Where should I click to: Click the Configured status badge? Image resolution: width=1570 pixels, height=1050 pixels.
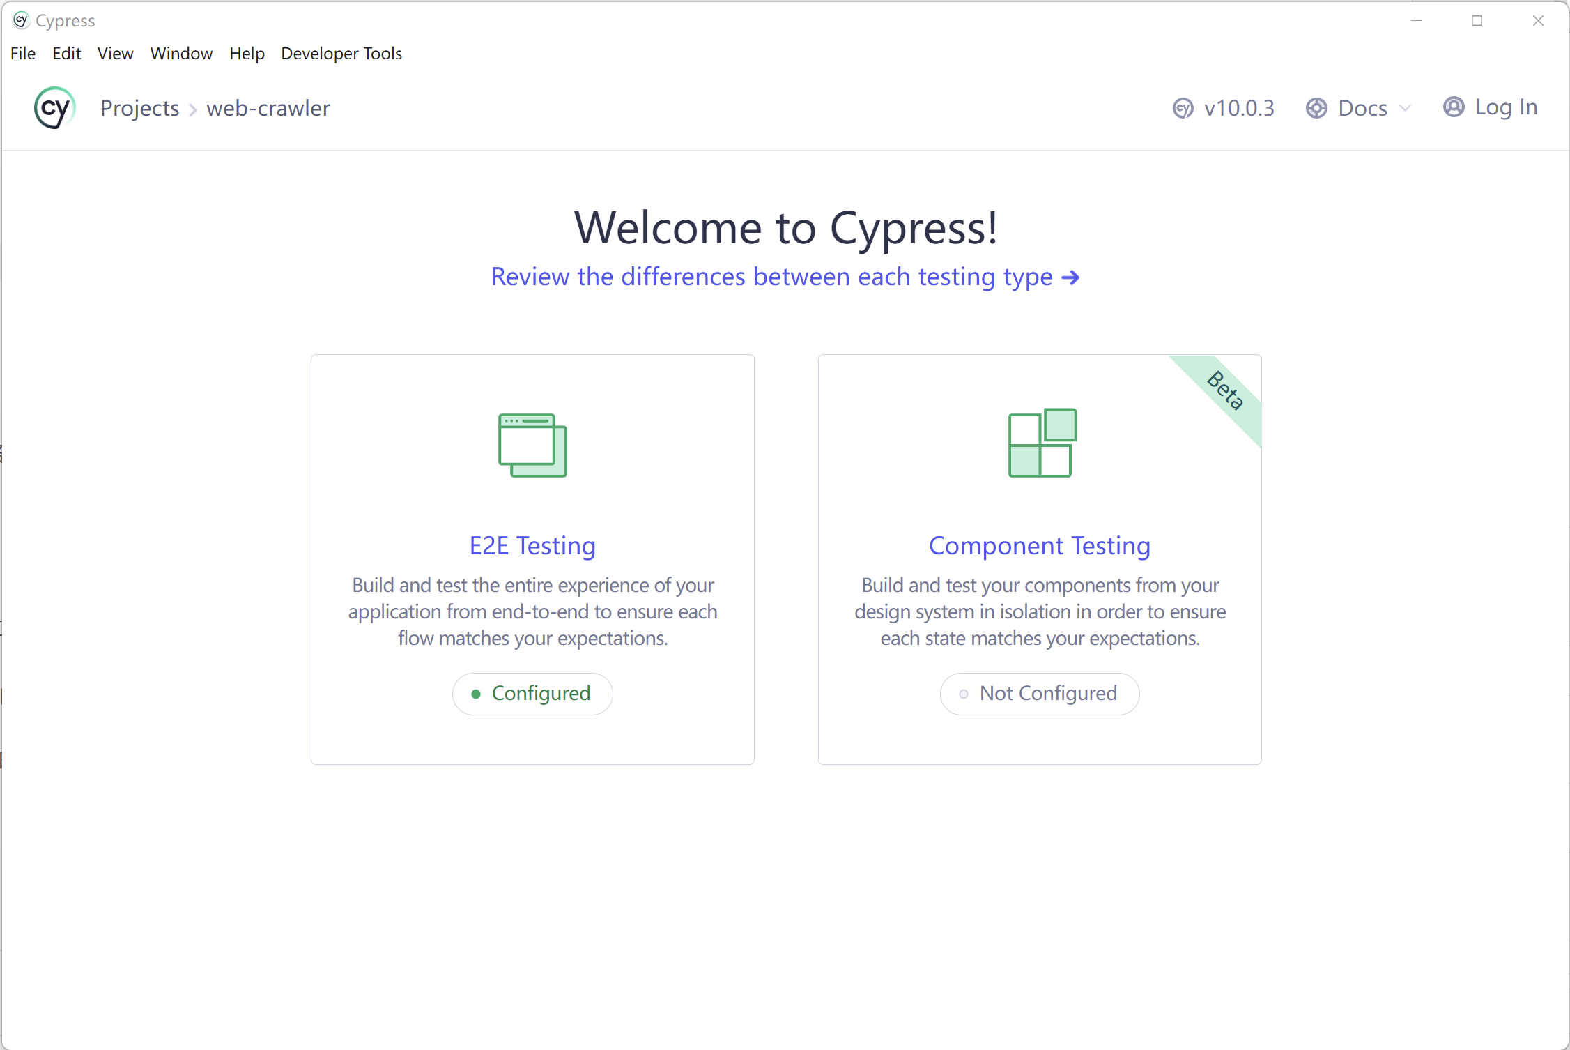coord(532,694)
